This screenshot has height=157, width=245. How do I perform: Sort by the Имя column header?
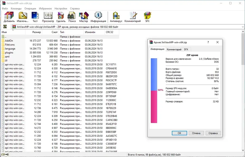click(13, 32)
